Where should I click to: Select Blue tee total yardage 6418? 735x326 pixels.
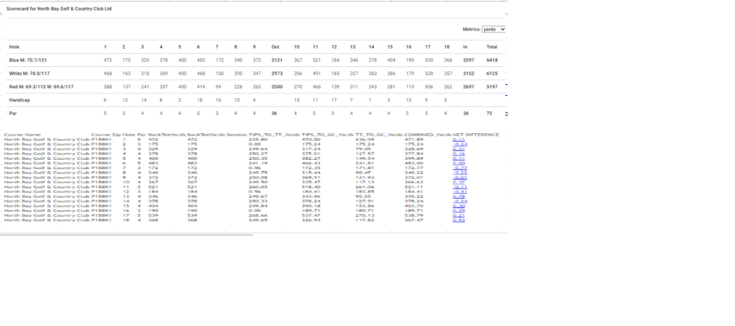click(492, 60)
